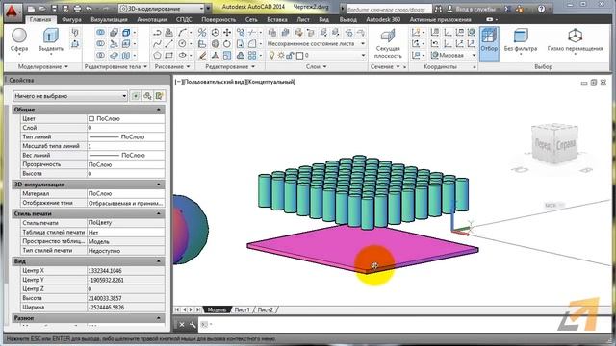Click the Перед face of the ViewCube

pos(542,145)
